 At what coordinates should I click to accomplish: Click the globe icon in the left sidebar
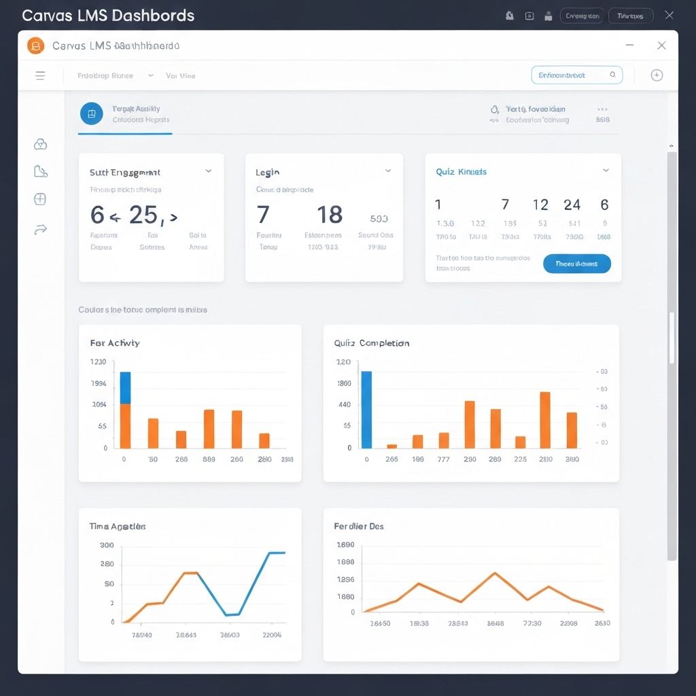40,198
